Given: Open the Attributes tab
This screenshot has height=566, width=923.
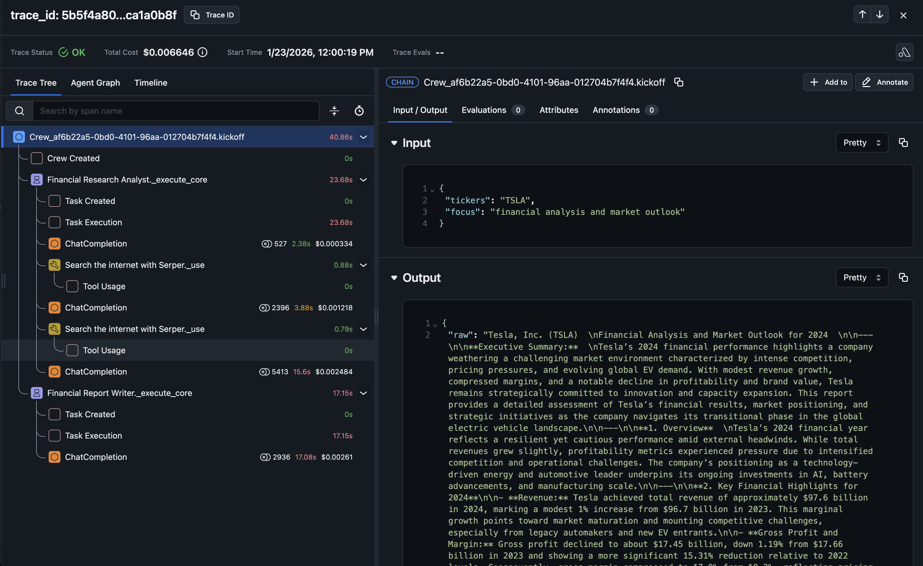Looking at the screenshot, I should (x=558, y=110).
